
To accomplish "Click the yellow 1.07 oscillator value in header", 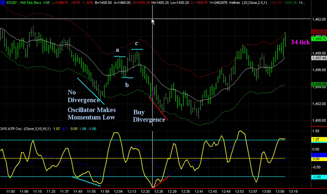I will pyautogui.click(x=57, y=129).
